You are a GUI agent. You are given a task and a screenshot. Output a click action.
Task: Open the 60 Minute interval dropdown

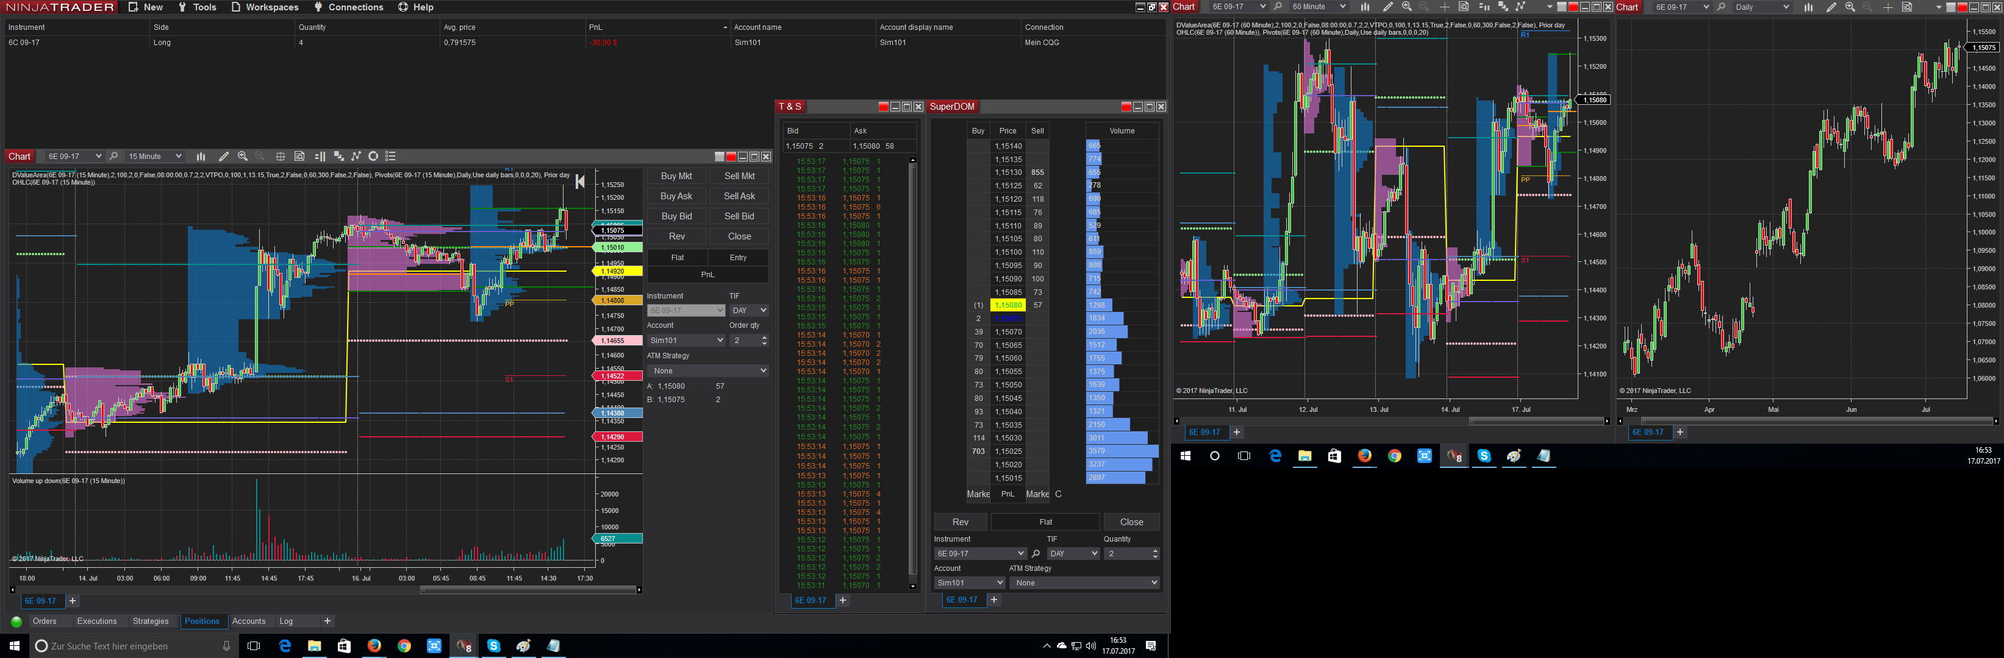click(1318, 7)
